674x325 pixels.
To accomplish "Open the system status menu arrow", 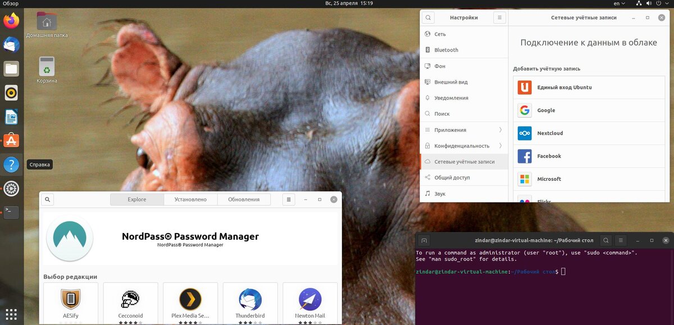I will [x=667, y=3].
